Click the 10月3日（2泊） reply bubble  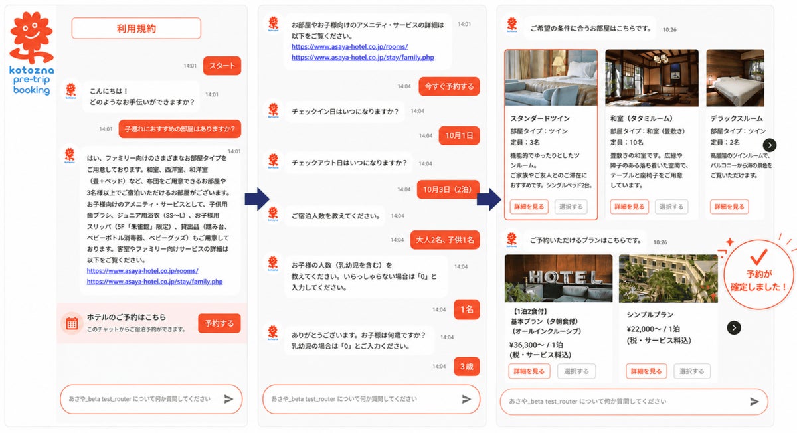click(x=448, y=191)
